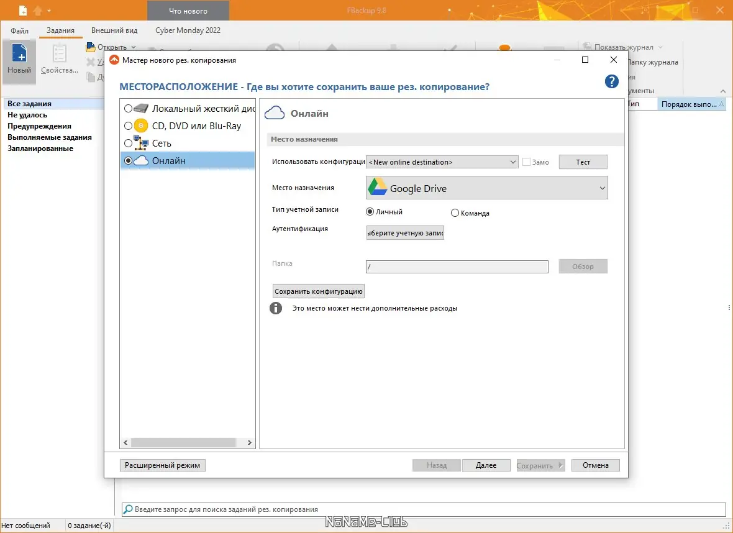Open the arrow on Сохранить button
This screenshot has width=733, height=533.
tap(560, 465)
